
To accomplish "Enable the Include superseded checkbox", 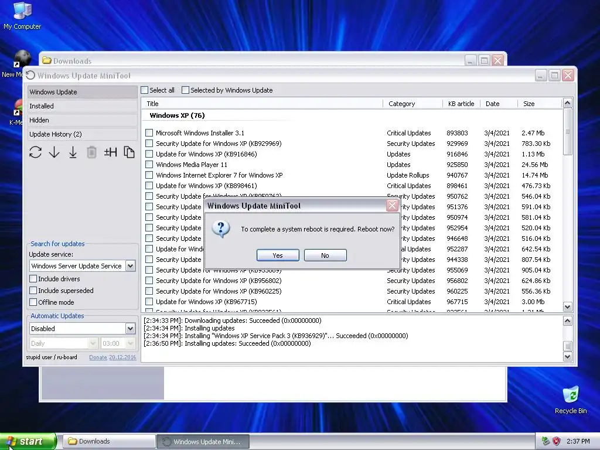I will coord(33,291).
